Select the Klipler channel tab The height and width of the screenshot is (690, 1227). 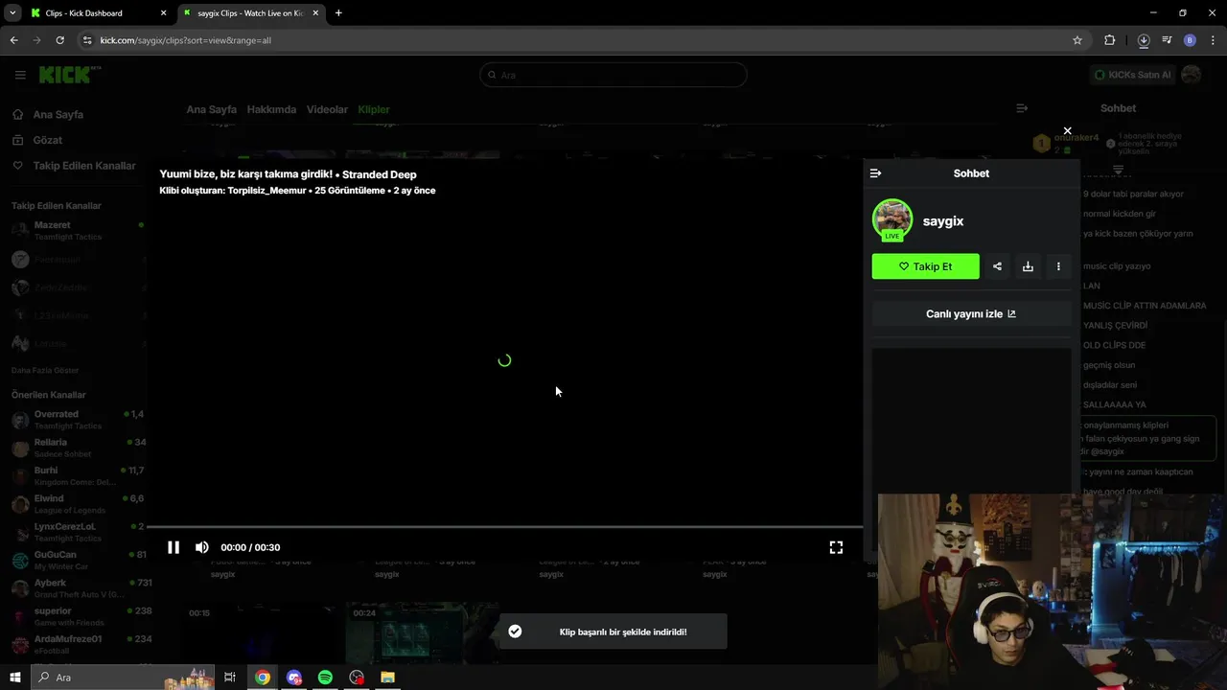[x=374, y=109]
